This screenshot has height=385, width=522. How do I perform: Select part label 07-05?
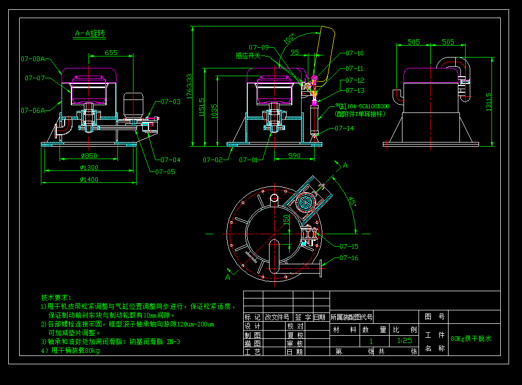(165, 172)
